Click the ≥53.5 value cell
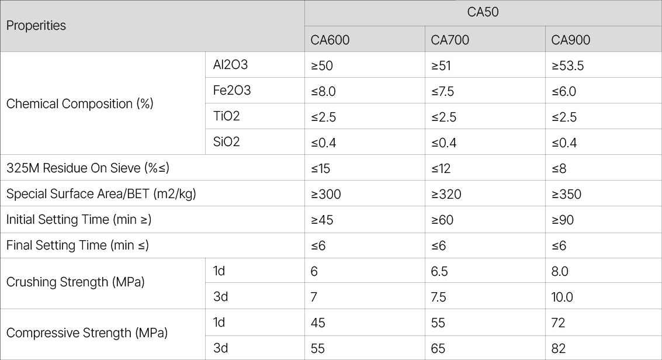The height and width of the screenshot is (360, 662). [567, 65]
